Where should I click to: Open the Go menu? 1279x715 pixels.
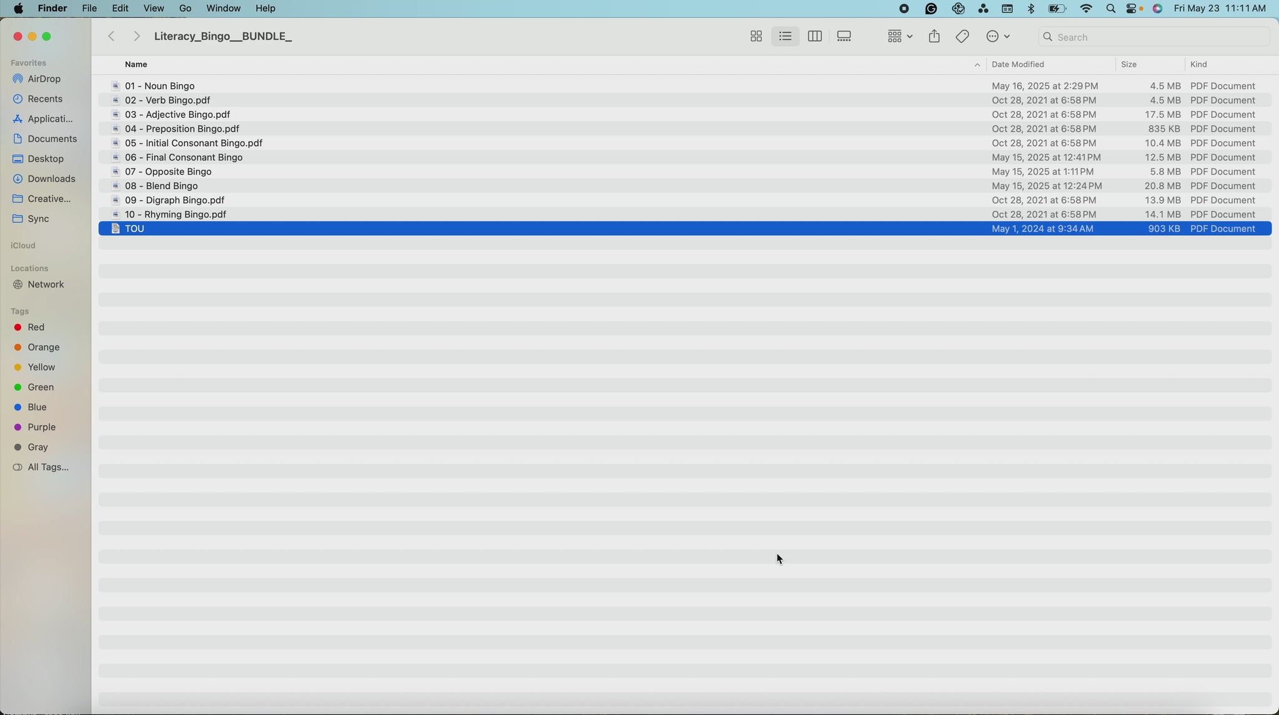[x=185, y=9]
